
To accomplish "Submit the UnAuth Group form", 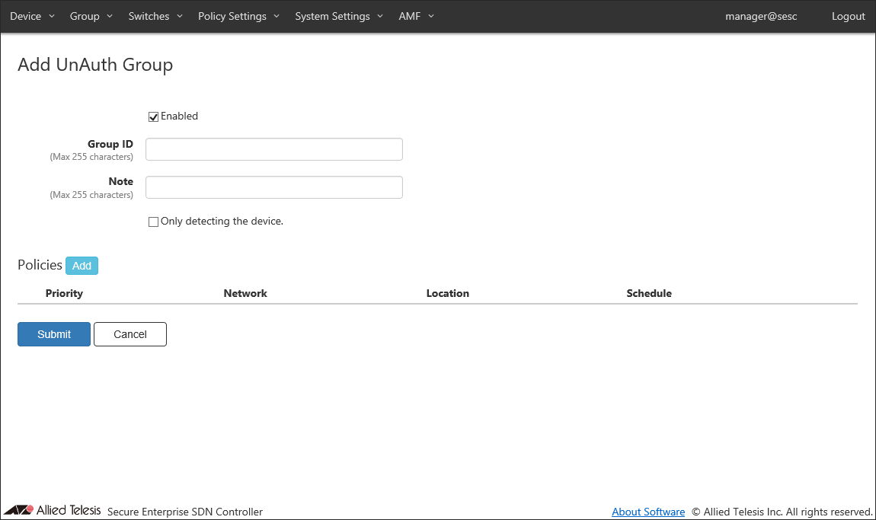I will (x=53, y=334).
